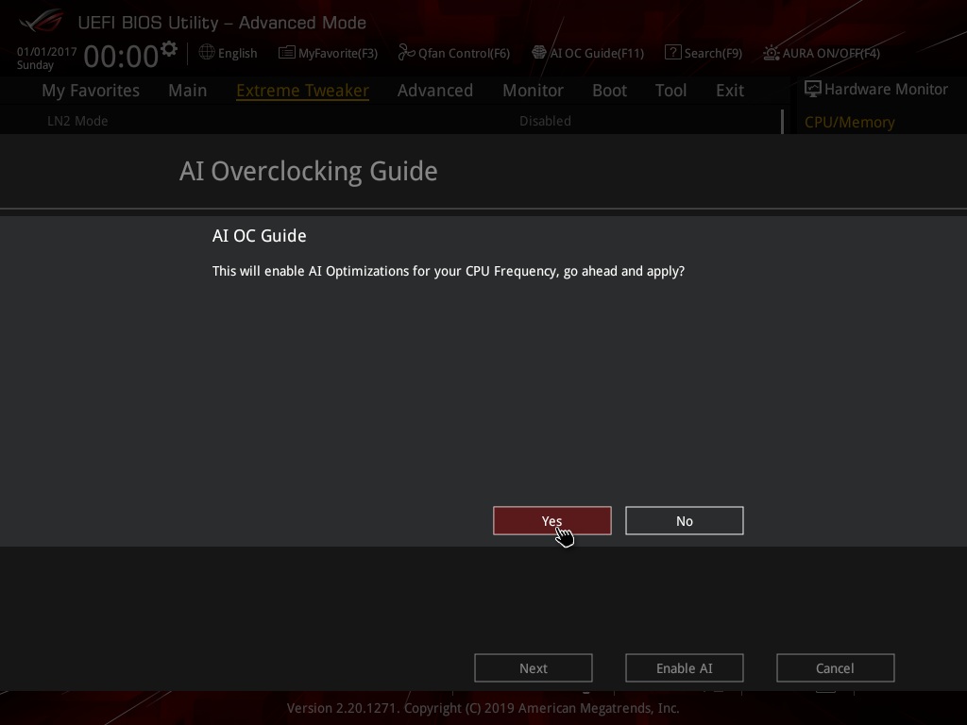
Task: Confirm with the Yes button
Action: (551, 521)
